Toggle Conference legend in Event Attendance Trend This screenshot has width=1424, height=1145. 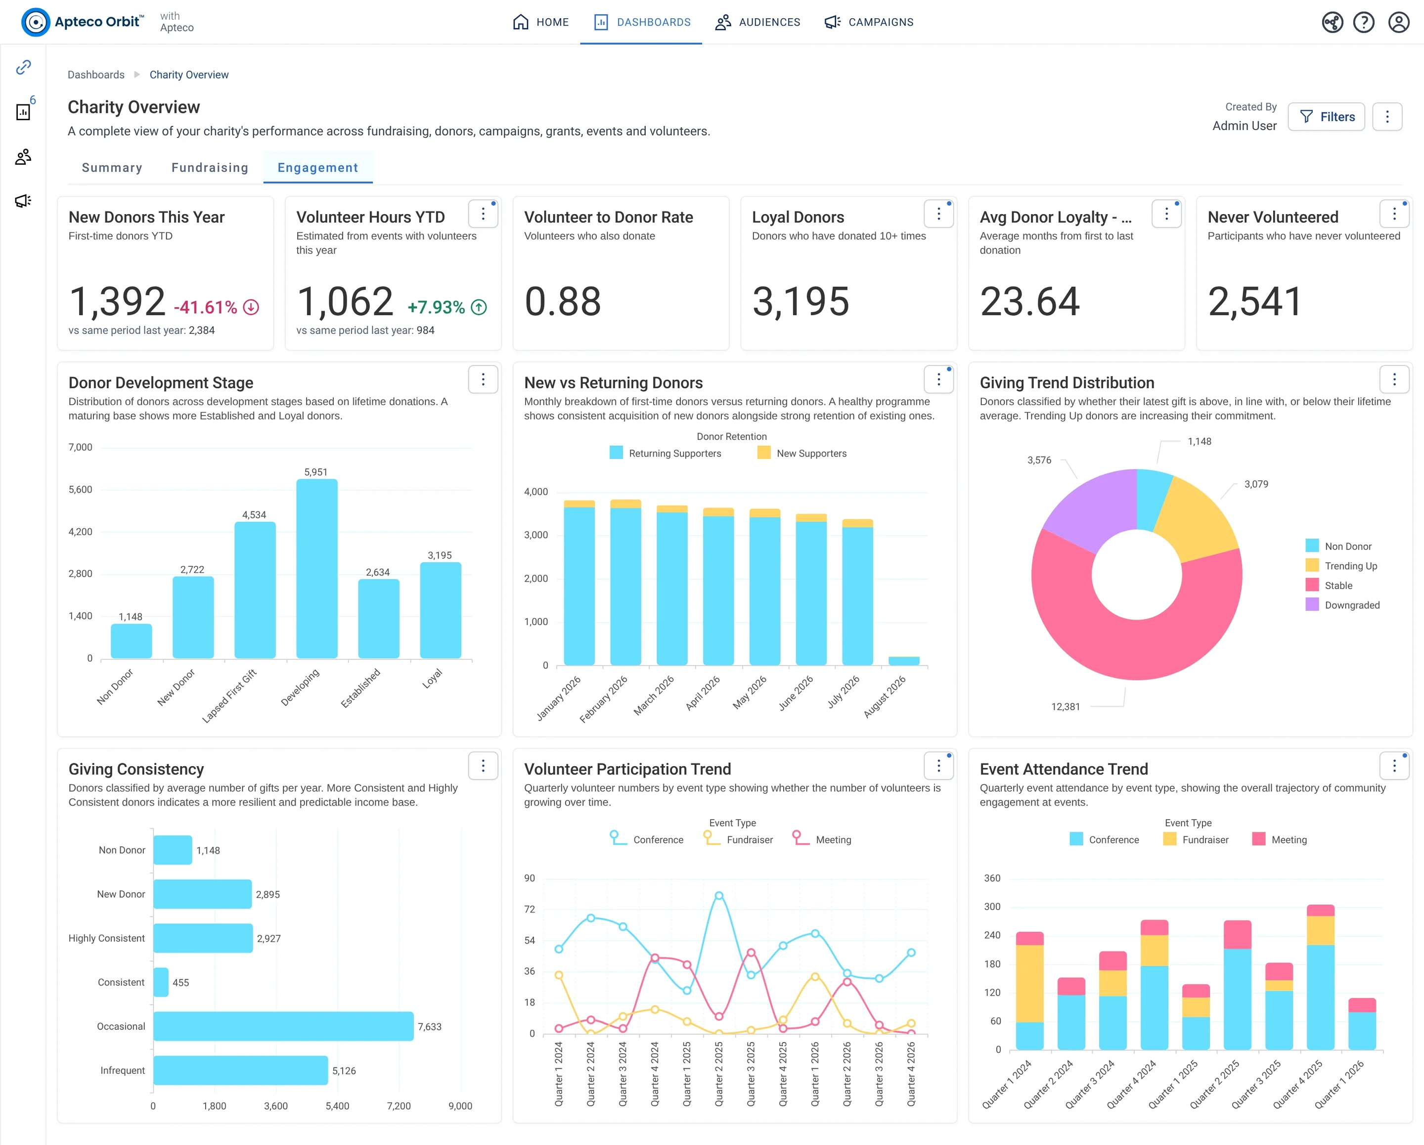click(x=1104, y=840)
